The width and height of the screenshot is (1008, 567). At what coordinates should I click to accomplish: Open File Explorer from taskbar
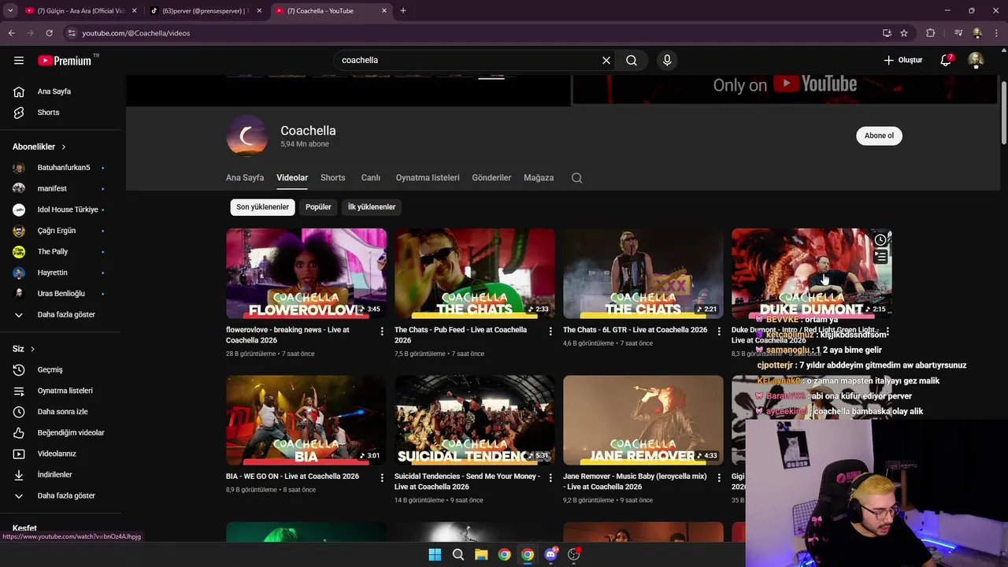coord(481,554)
